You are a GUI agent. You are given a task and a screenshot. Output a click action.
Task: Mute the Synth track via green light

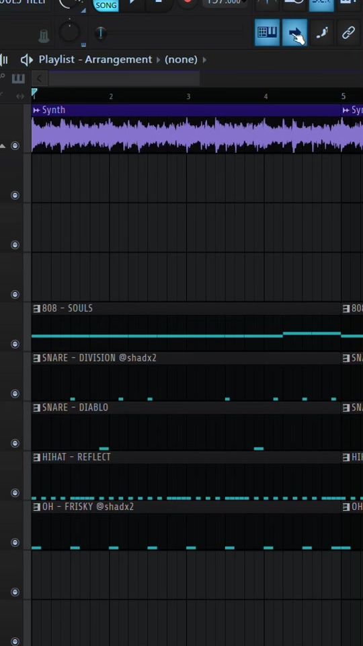15,145
